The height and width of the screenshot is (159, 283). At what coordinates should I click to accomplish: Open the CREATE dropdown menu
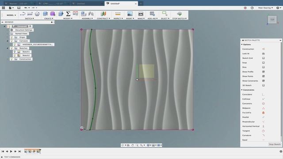pyautogui.click(x=49, y=19)
